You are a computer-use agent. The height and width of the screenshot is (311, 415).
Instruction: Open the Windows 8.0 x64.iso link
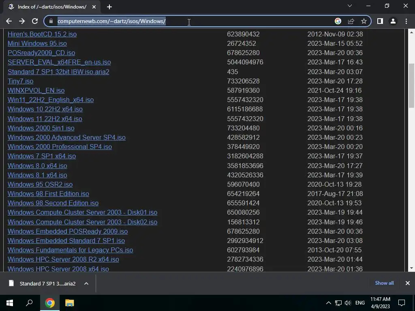tap(37, 166)
